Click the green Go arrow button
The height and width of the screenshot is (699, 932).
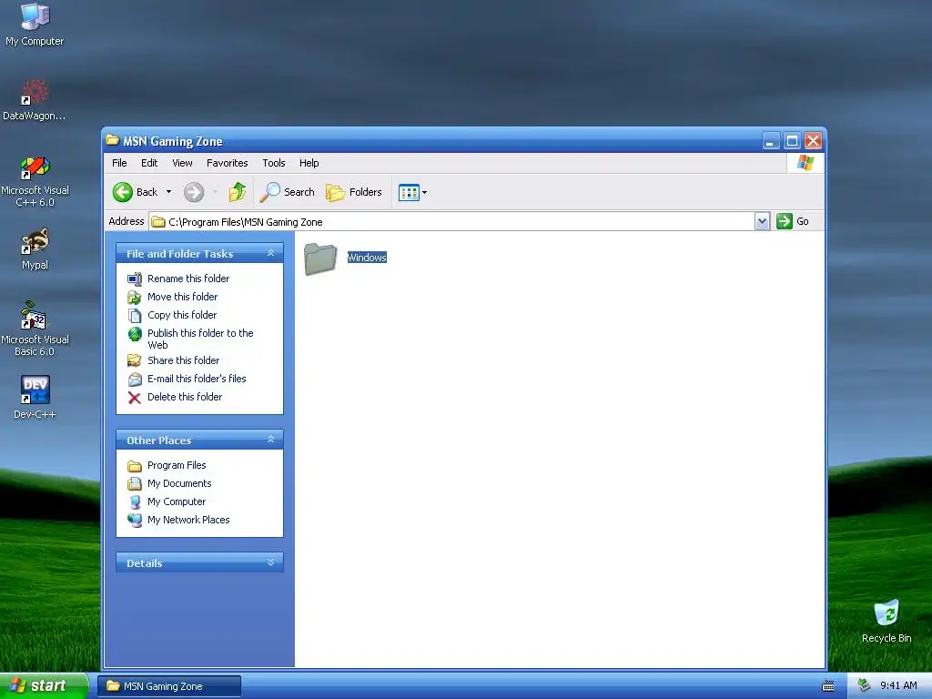(x=785, y=221)
